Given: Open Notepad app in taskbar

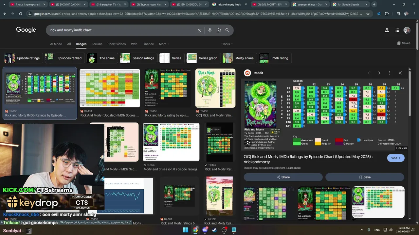Looking at the screenshot, I should tap(234, 230).
